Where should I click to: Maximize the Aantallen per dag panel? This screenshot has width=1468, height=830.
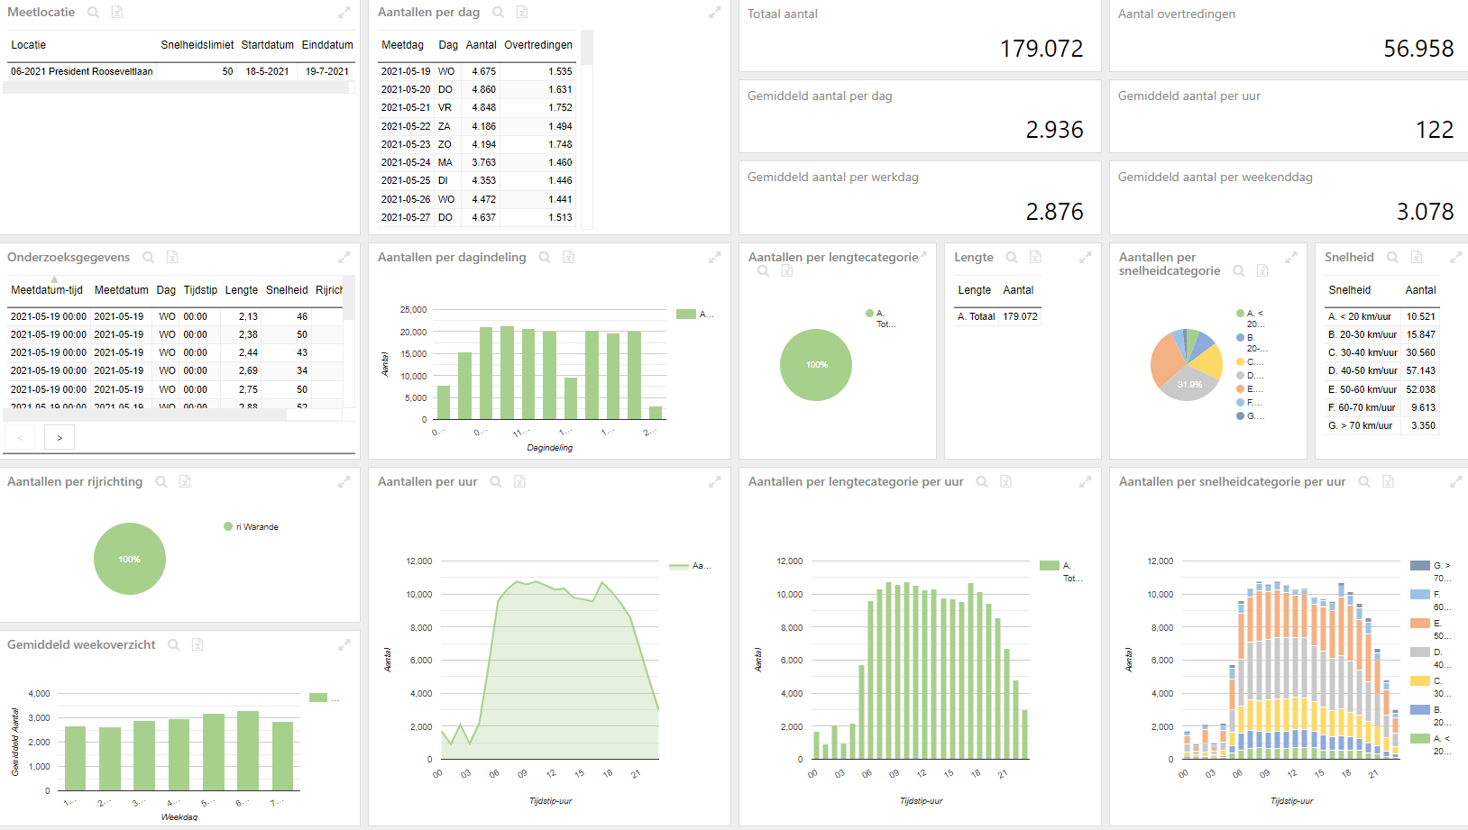pos(714,13)
